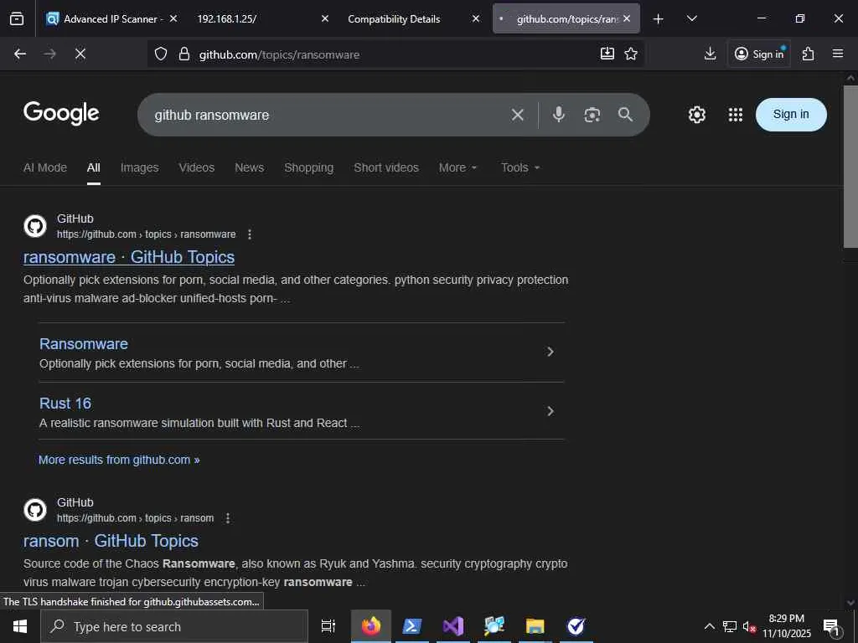Submit search with magnifier icon

click(x=625, y=114)
